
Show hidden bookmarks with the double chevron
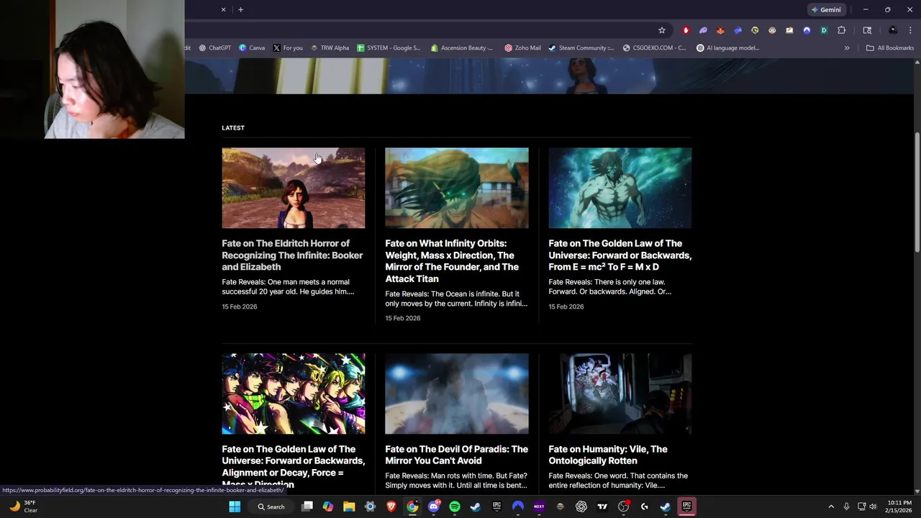pos(847,48)
